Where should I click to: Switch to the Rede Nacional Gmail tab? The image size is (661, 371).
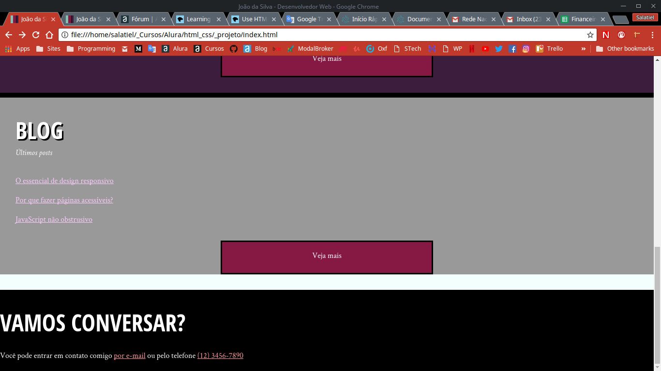(x=474, y=19)
